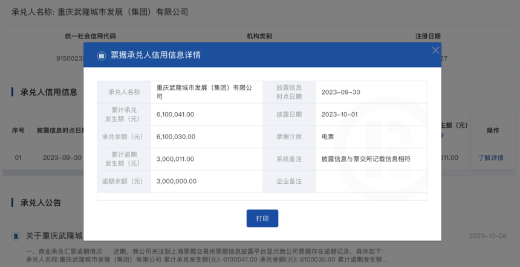Close the credit info detail dialog
520x267 pixels.
(x=435, y=50)
